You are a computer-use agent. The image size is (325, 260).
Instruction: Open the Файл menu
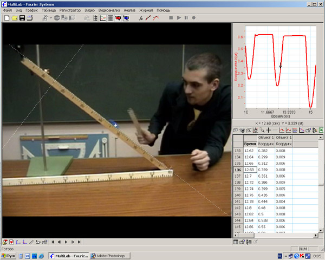[8, 10]
